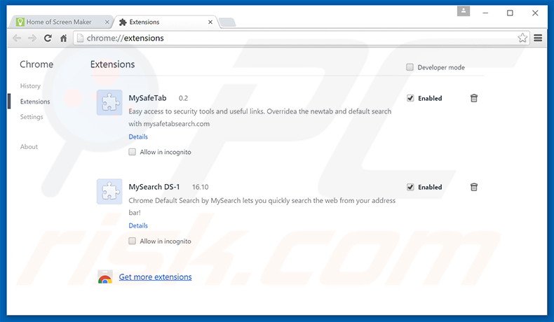Click the MySafeTab puzzle piece icon

[x=109, y=103]
